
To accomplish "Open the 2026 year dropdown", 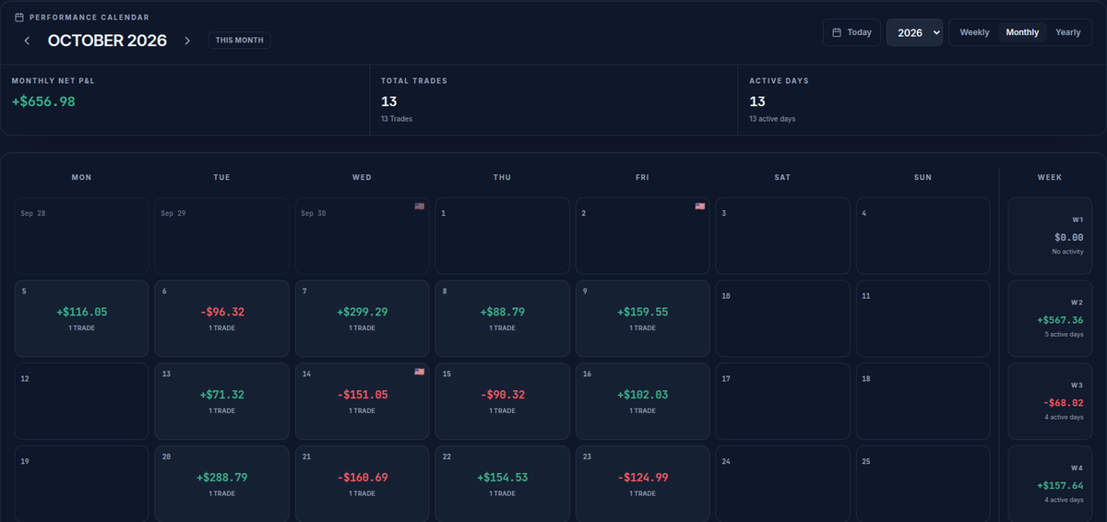I will [914, 32].
